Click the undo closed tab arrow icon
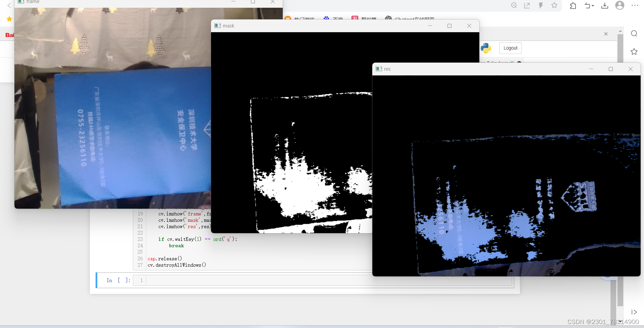Viewport: 644px width, 328px height. [x=587, y=5]
